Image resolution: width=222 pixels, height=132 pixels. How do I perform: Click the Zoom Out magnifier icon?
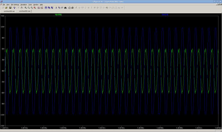(32, 8)
